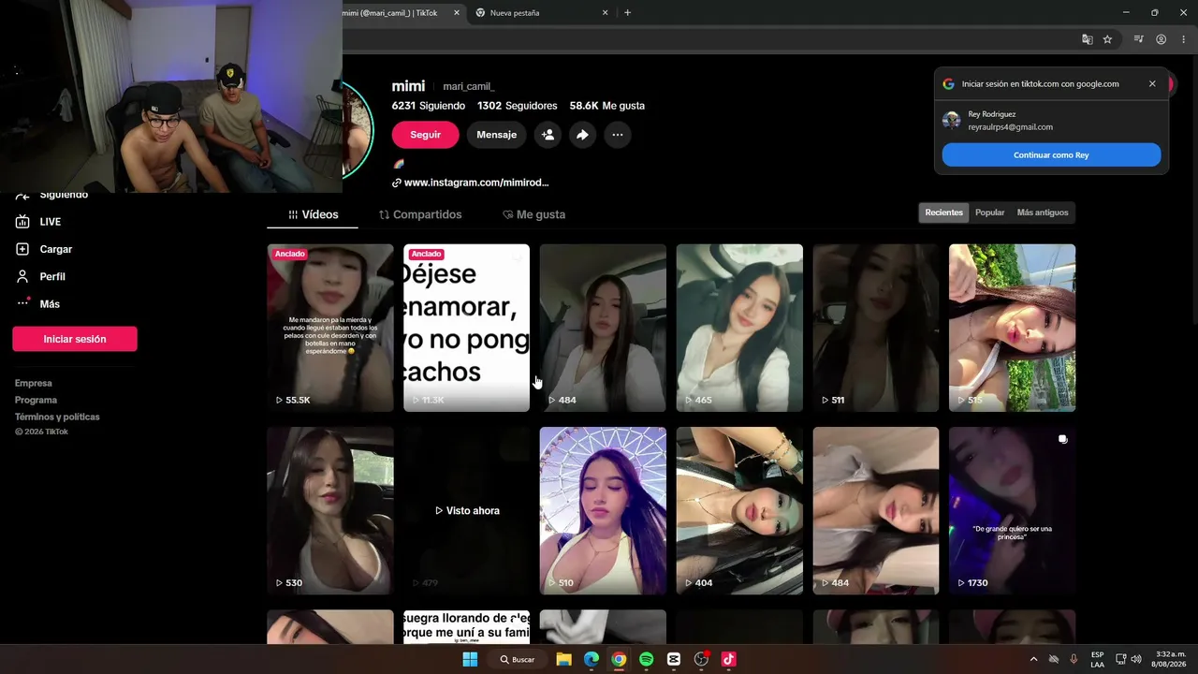Show hidden system tray icons
Viewport: 1198px width, 674px height.
point(1033,659)
